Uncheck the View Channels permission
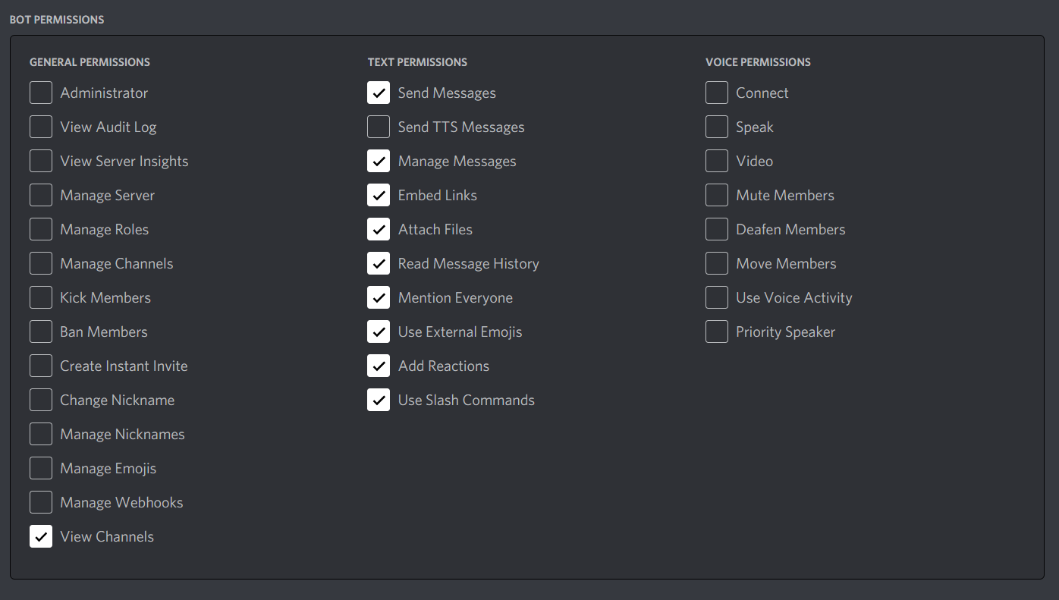The height and width of the screenshot is (600, 1059). click(41, 536)
